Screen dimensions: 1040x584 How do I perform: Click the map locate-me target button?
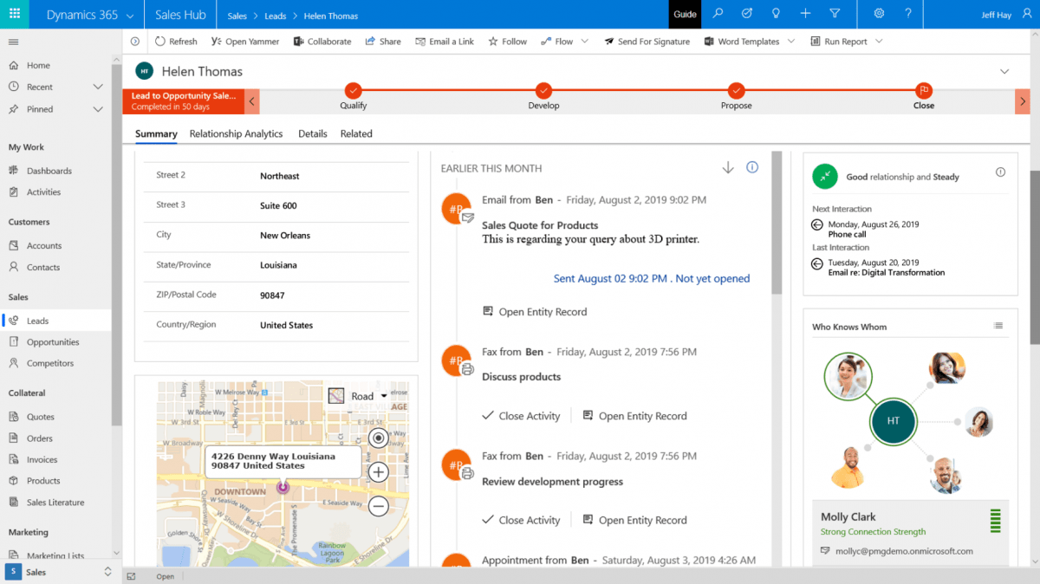pyautogui.click(x=378, y=438)
